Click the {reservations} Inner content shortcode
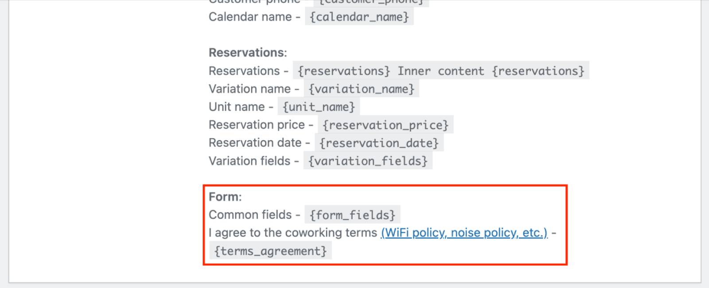Viewport: 709px width, 288px height. tap(441, 71)
